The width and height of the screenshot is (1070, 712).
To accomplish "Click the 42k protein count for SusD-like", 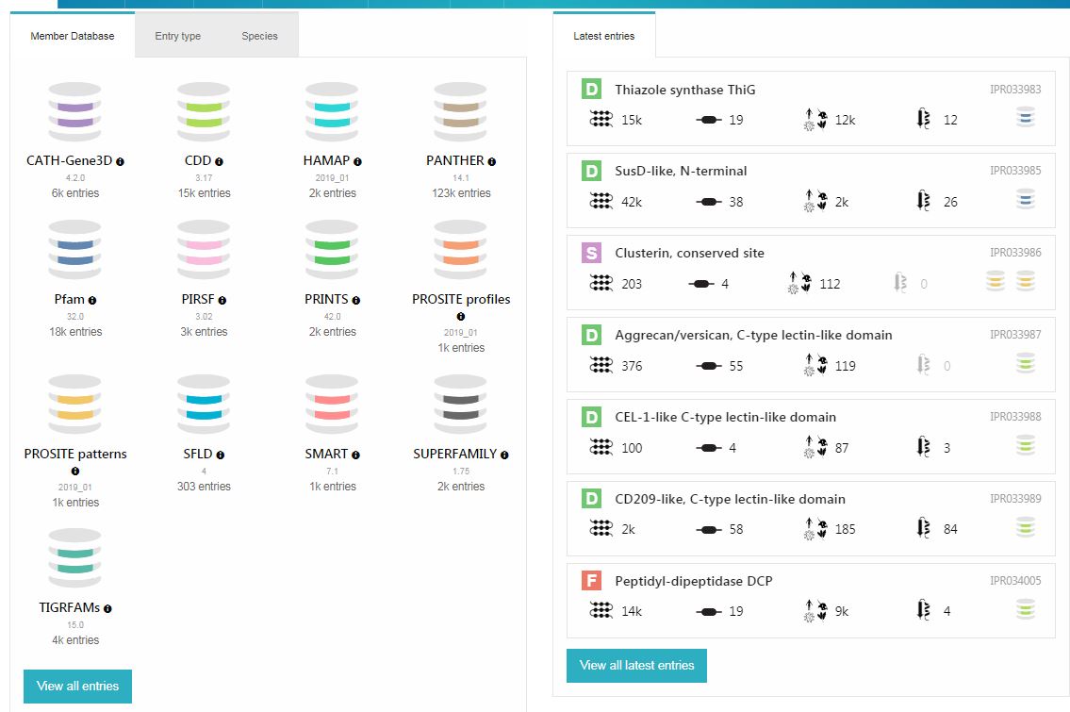I will [x=632, y=202].
